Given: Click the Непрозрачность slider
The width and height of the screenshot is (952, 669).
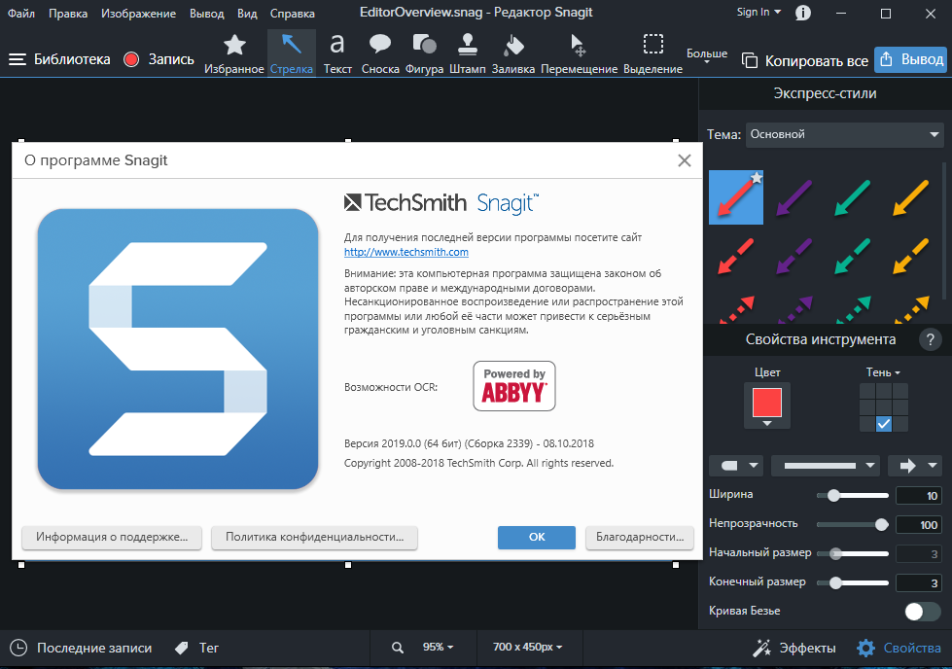Looking at the screenshot, I should tap(853, 524).
